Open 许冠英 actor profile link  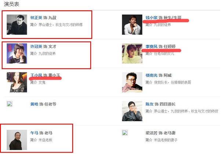coord(36,46)
